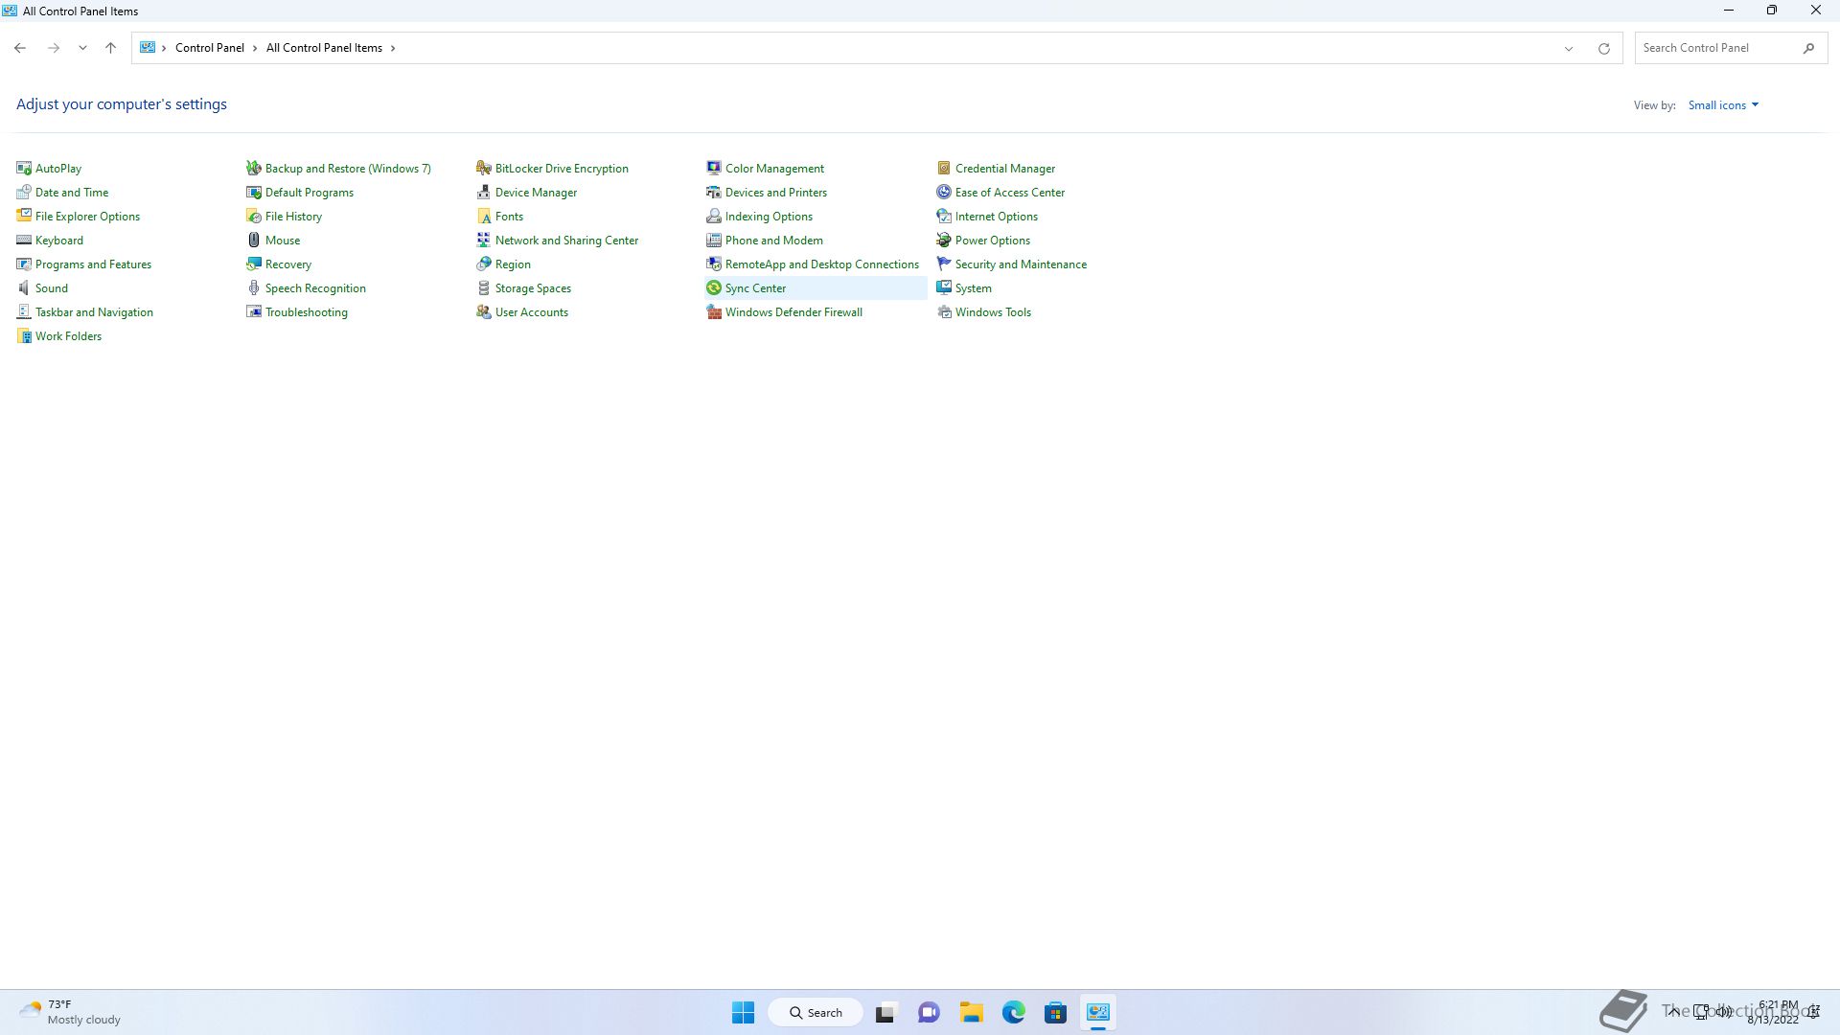
Task: Click the Speech Recognition microphone icon
Action: (x=254, y=287)
